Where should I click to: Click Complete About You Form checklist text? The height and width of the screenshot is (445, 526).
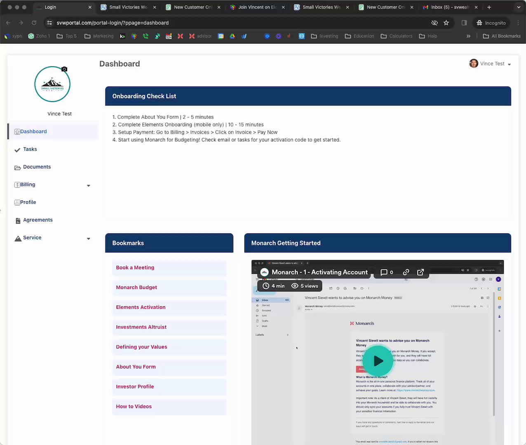coord(163,117)
